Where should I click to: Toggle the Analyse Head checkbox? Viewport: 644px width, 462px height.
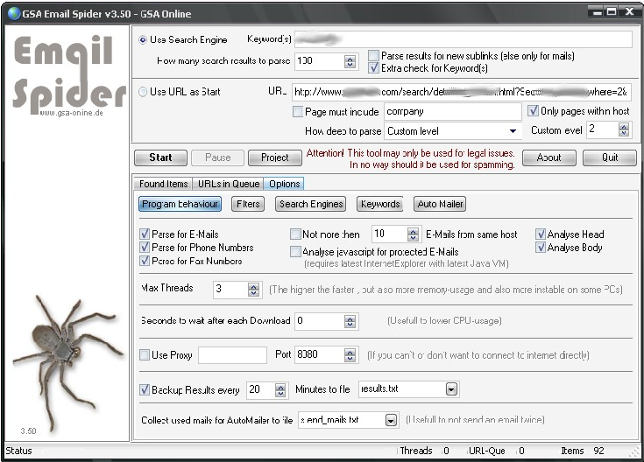point(541,234)
